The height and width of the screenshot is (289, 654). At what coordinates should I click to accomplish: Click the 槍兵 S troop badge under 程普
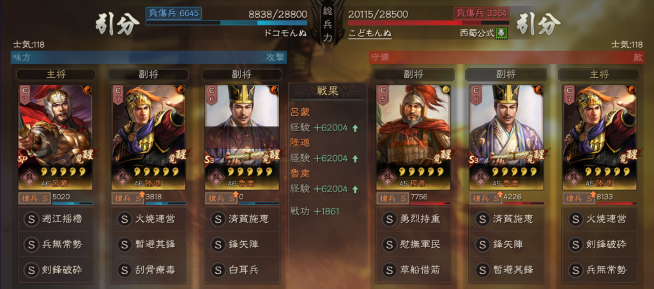pos(393,199)
